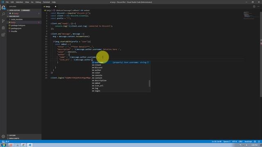Open package.json in explorer

point(24,28)
